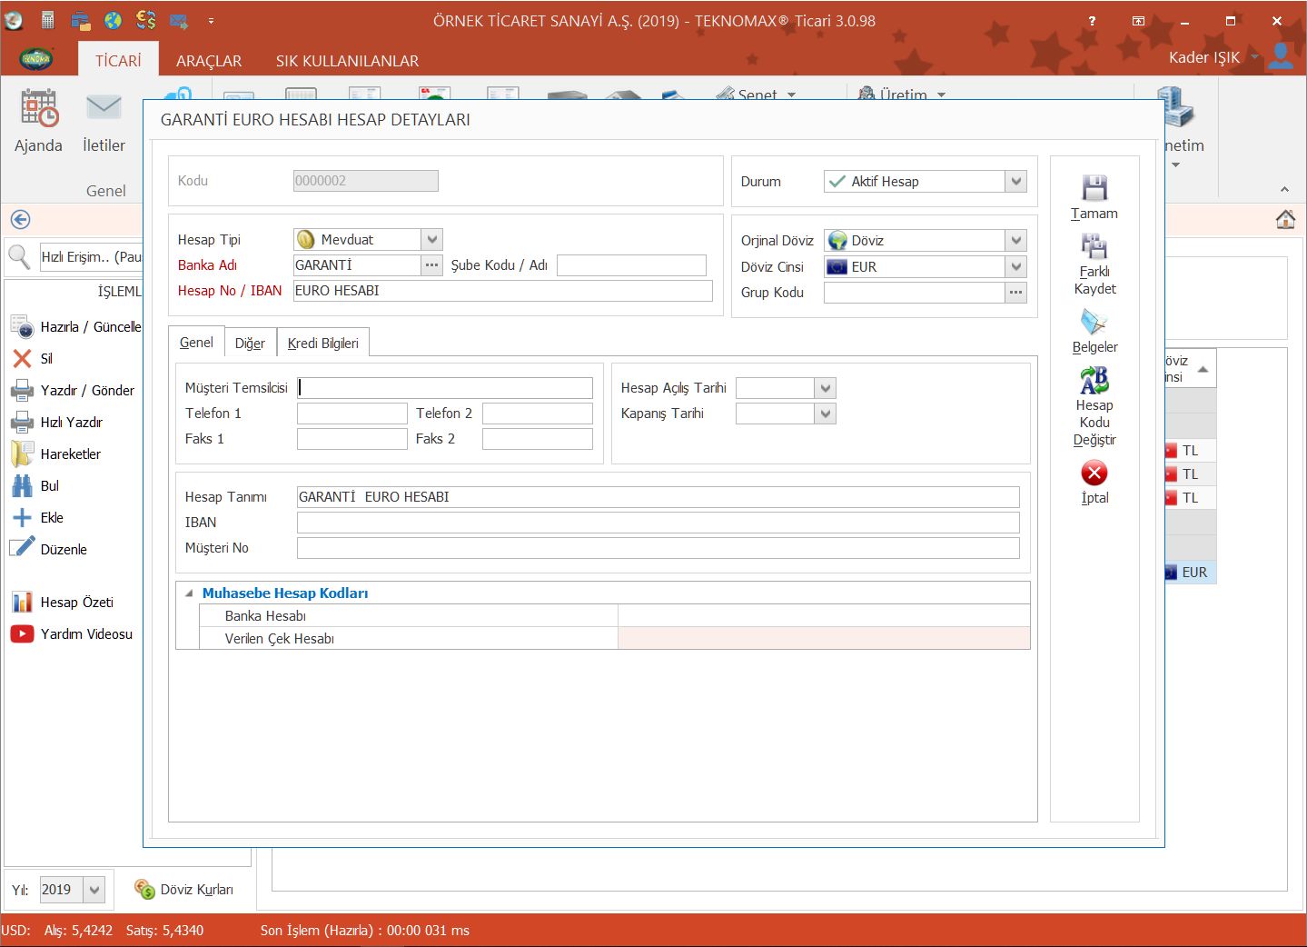Open the ARAÇLAR ribbon tab
The image size is (1307, 947).
point(209,60)
